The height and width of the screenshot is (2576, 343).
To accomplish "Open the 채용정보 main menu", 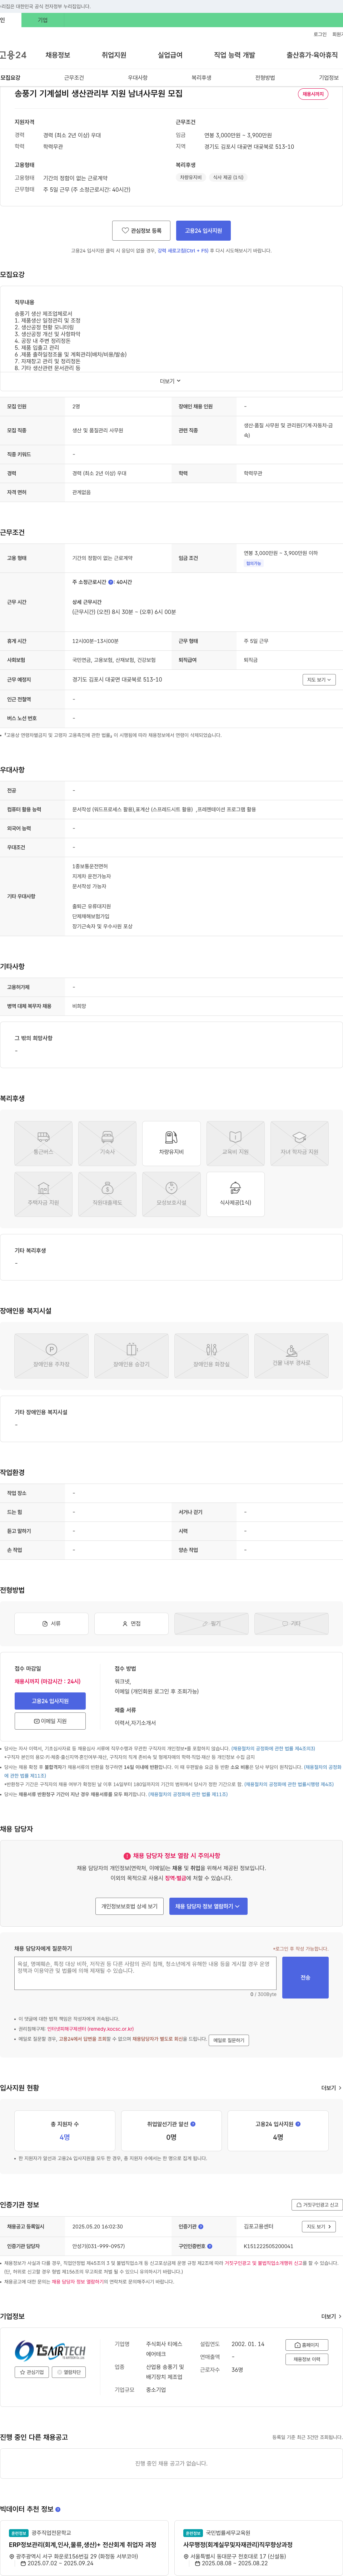I will 58,55.
